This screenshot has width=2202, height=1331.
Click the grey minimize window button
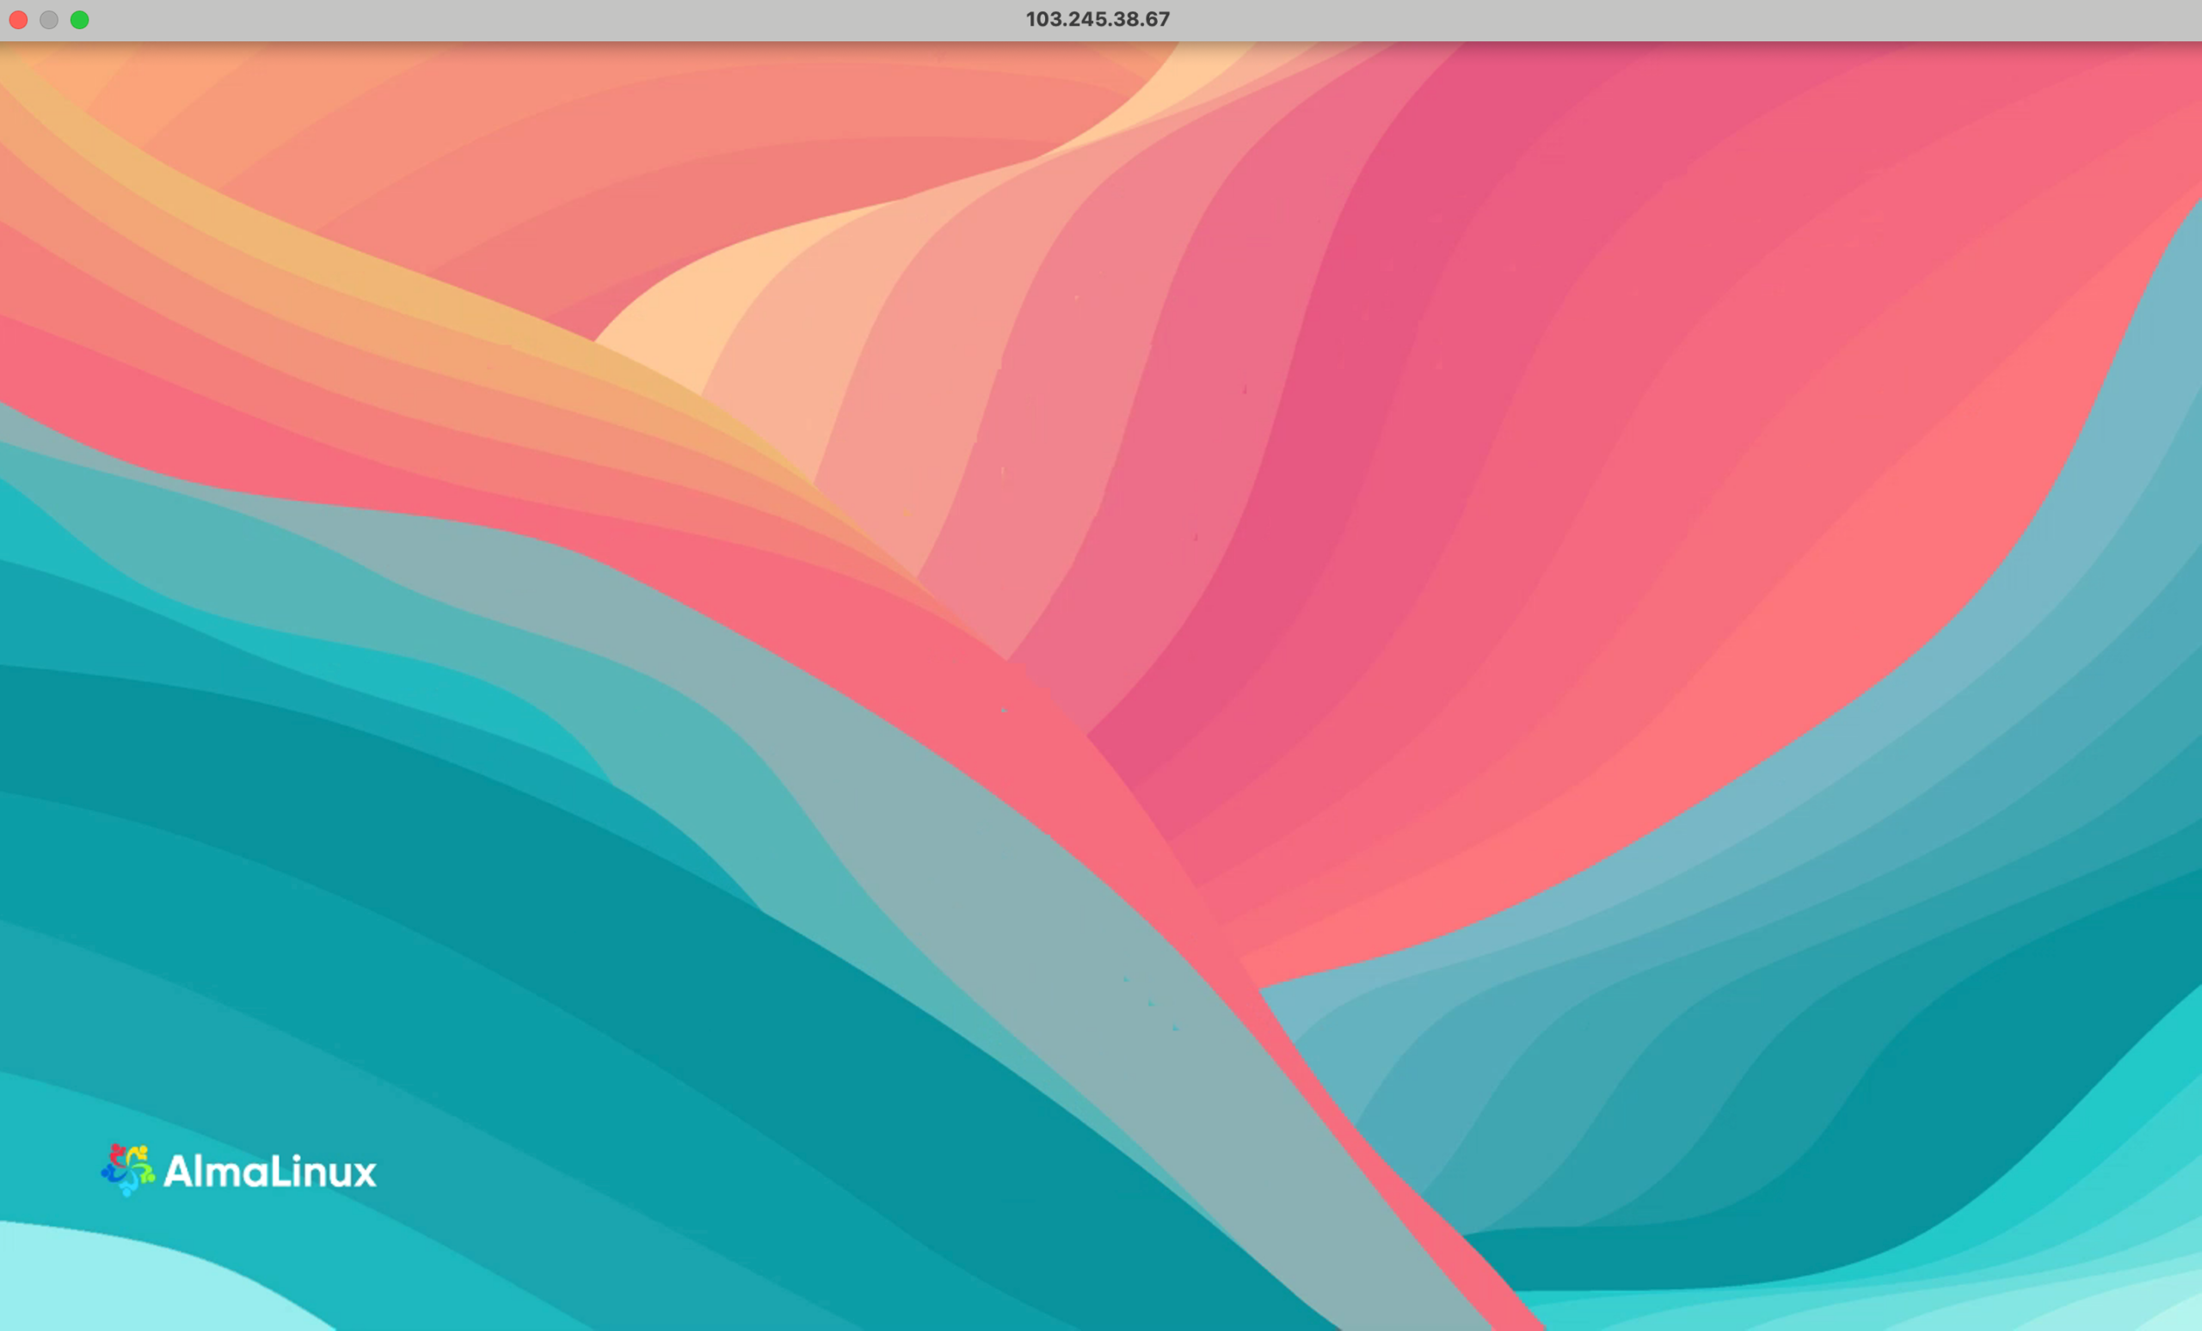point(49,20)
